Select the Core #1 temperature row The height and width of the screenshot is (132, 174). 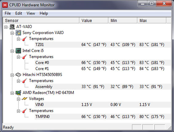[x=103, y=69]
